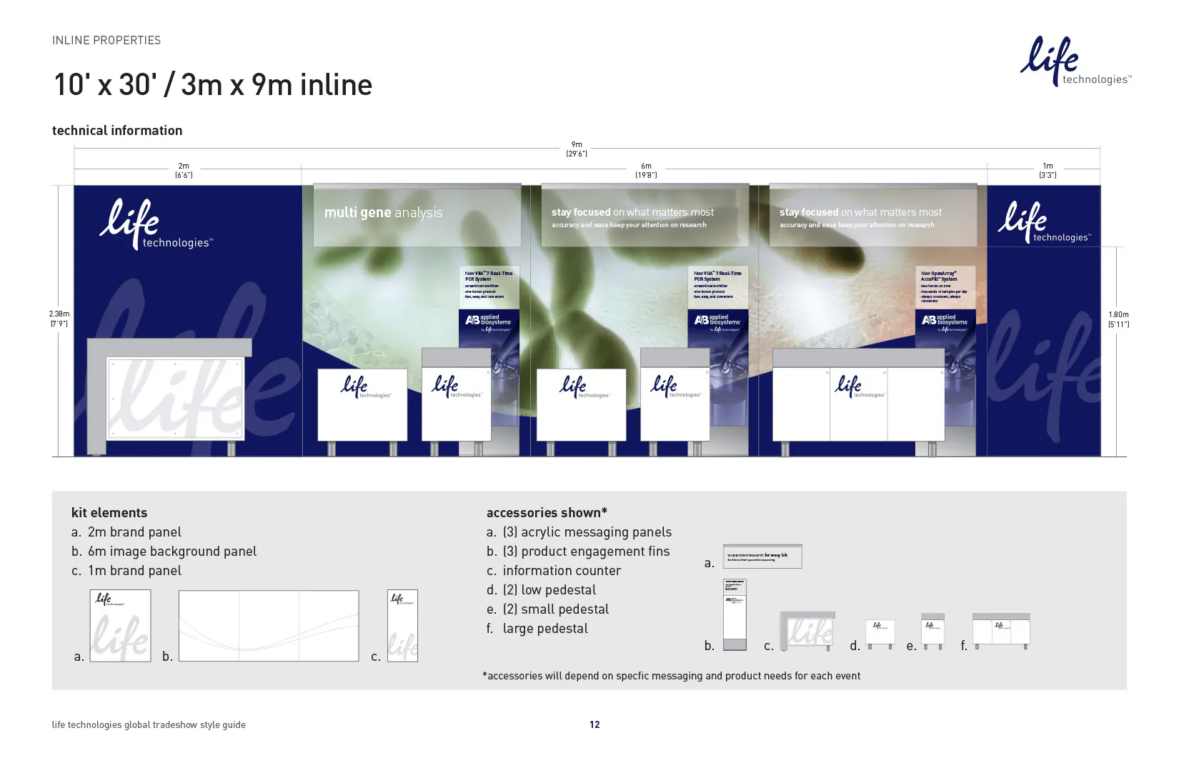Image resolution: width=1179 pixels, height=763 pixels.
Task: Click the product engagement fin accessory thumbnail
Action: tap(735, 614)
